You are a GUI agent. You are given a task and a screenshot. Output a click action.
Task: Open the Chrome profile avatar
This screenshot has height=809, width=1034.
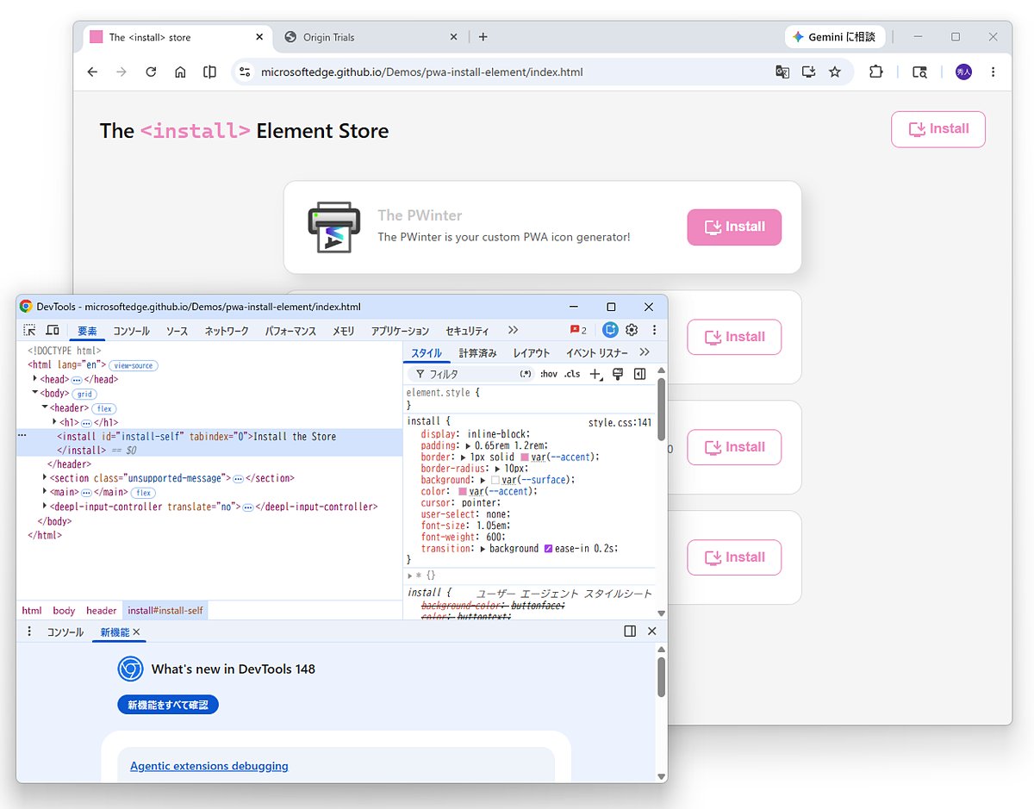[963, 72]
